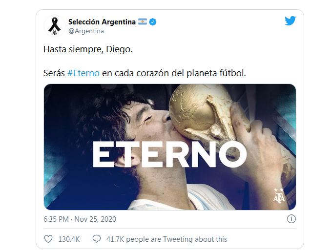Open the tweet info circle icon
Image resolution: width=332 pixels, height=252 pixels.
291,219
